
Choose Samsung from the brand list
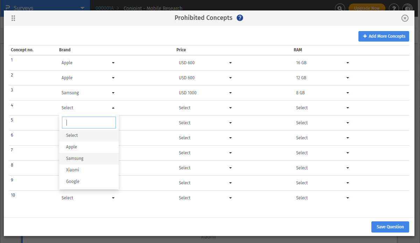coord(75,159)
